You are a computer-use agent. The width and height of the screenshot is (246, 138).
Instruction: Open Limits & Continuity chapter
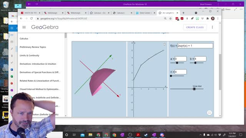pyautogui.click(x=30, y=55)
